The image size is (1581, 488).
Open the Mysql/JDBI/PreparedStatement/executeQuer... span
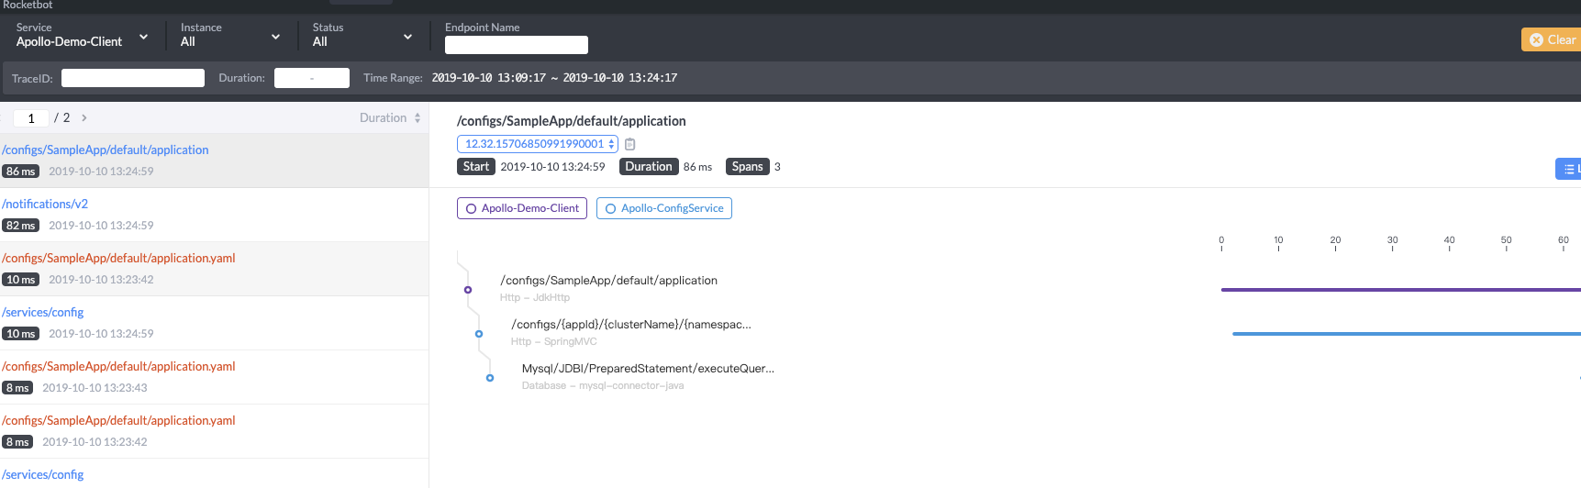648,369
